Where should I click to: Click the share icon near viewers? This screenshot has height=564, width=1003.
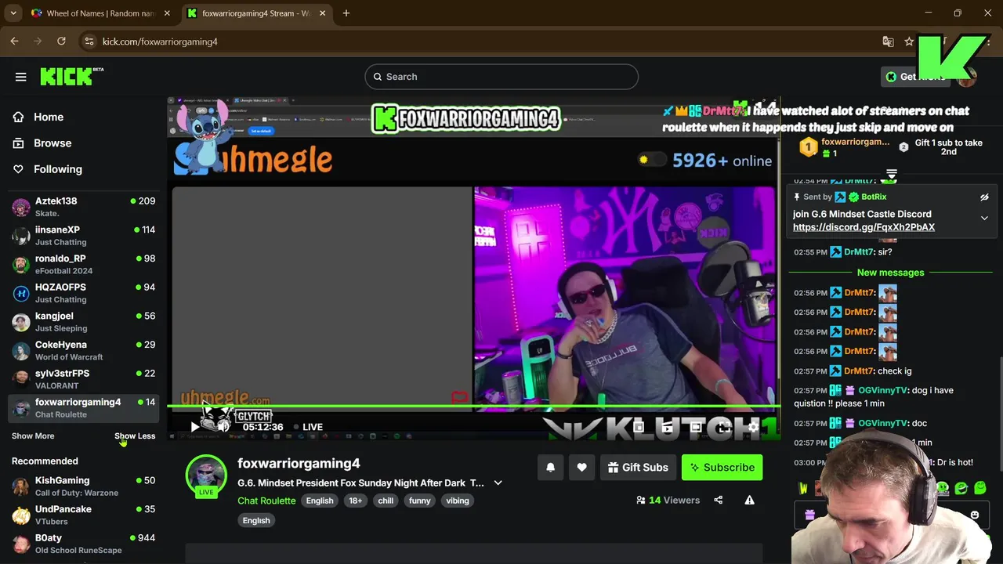click(x=719, y=500)
